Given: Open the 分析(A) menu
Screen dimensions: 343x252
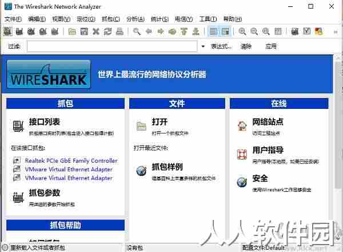Looking at the screenshot, I should (135, 19).
